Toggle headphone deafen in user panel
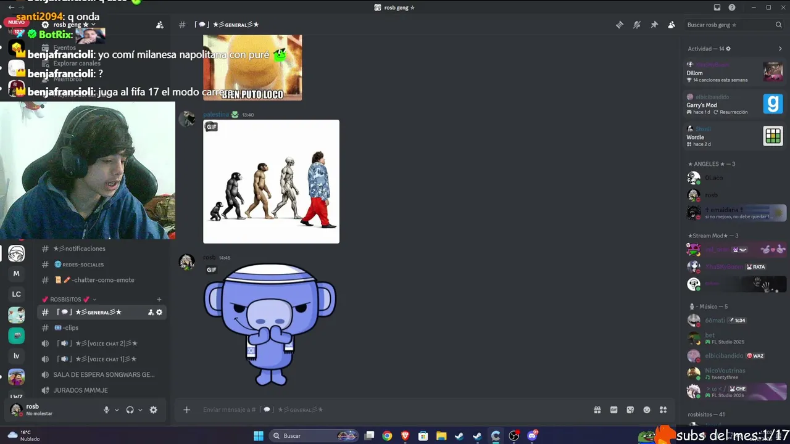 coord(130,410)
